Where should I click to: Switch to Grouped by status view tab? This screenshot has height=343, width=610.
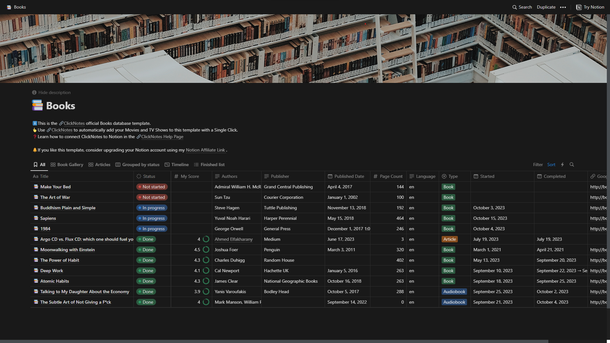[137, 165]
